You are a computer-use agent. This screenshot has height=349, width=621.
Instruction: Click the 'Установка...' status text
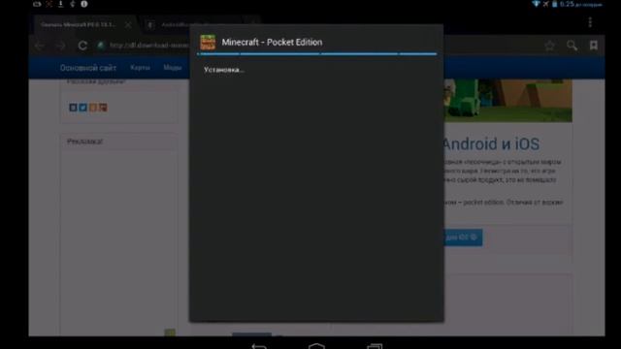224,70
